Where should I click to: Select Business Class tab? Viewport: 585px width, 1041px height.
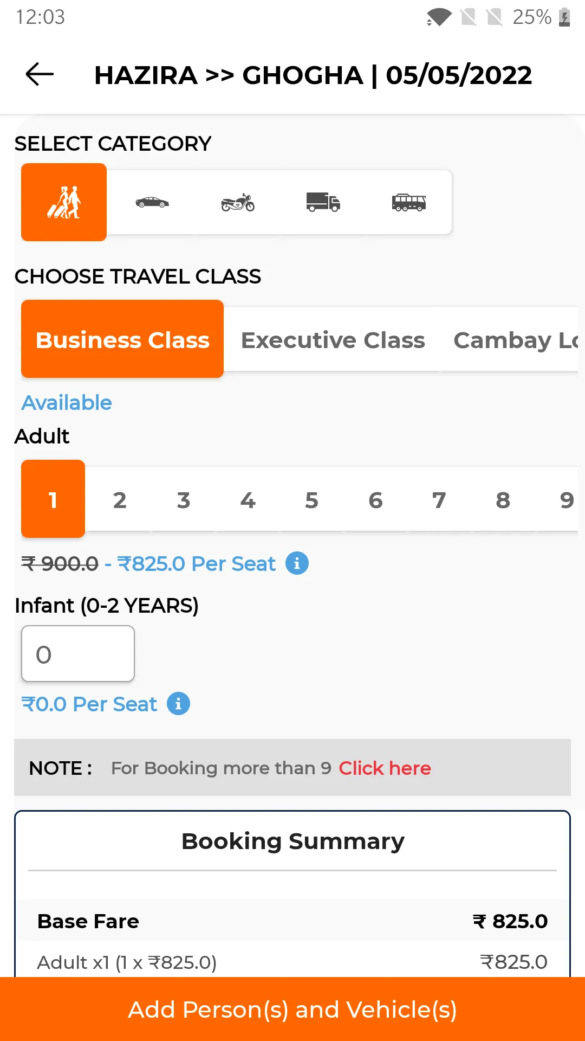pyautogui.click(x=122, y=339)
